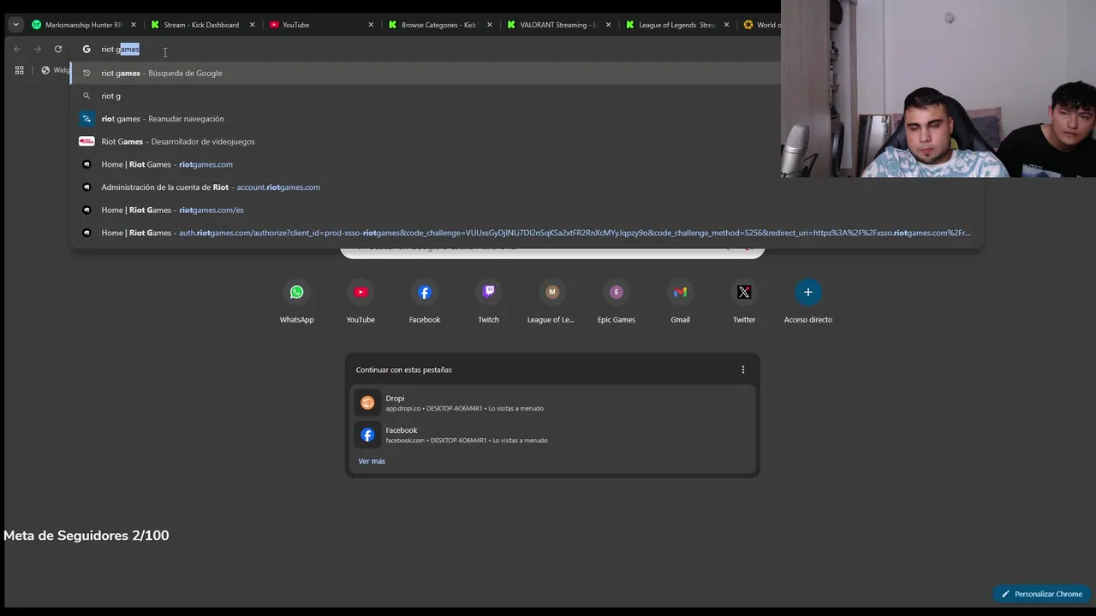
Task: Switch to VALORANT Streaming tab
Action: (x=559, y=25)
